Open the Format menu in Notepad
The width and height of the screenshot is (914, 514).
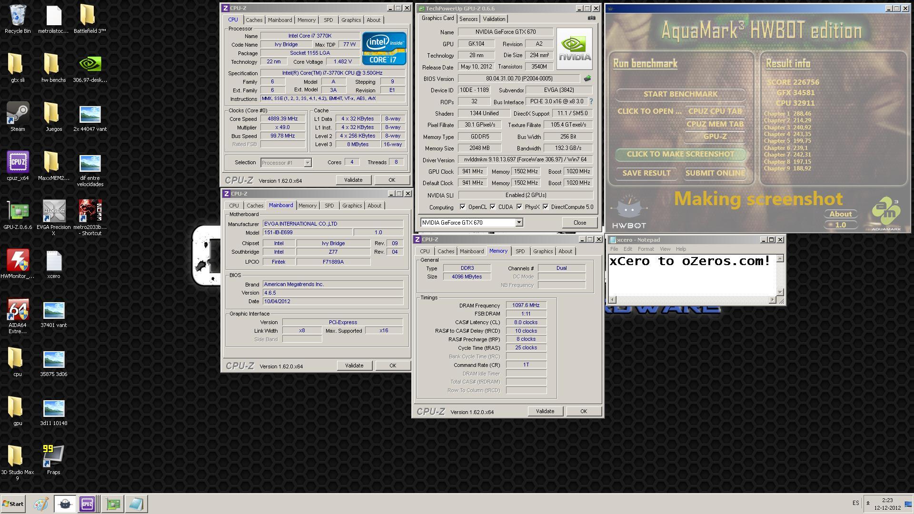pyautogui.click(x=646, y=249)
